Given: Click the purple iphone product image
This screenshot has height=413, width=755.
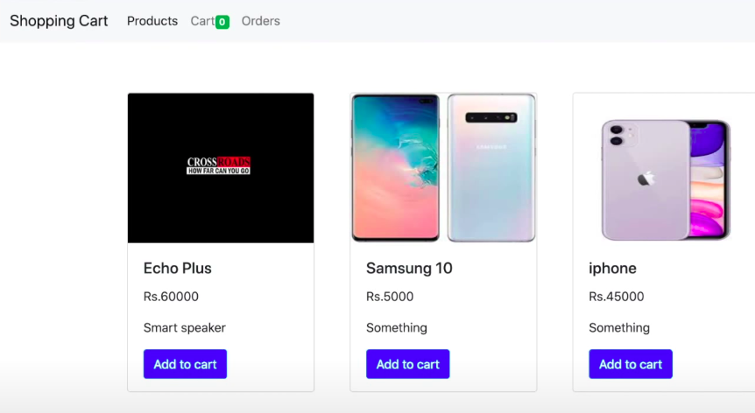Looking at the screenshot, I should (x=665, y=168).
